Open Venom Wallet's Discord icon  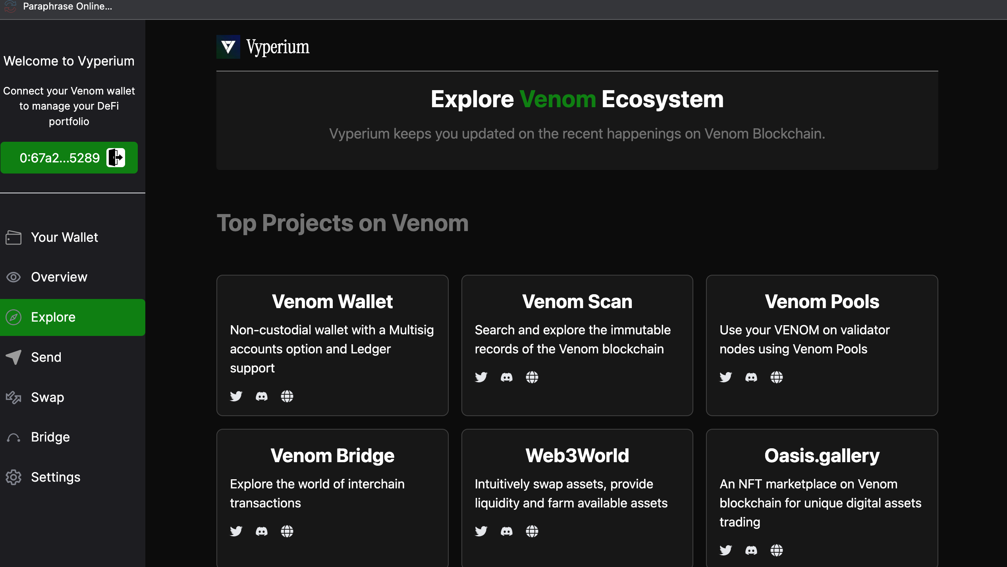[262, 396]
